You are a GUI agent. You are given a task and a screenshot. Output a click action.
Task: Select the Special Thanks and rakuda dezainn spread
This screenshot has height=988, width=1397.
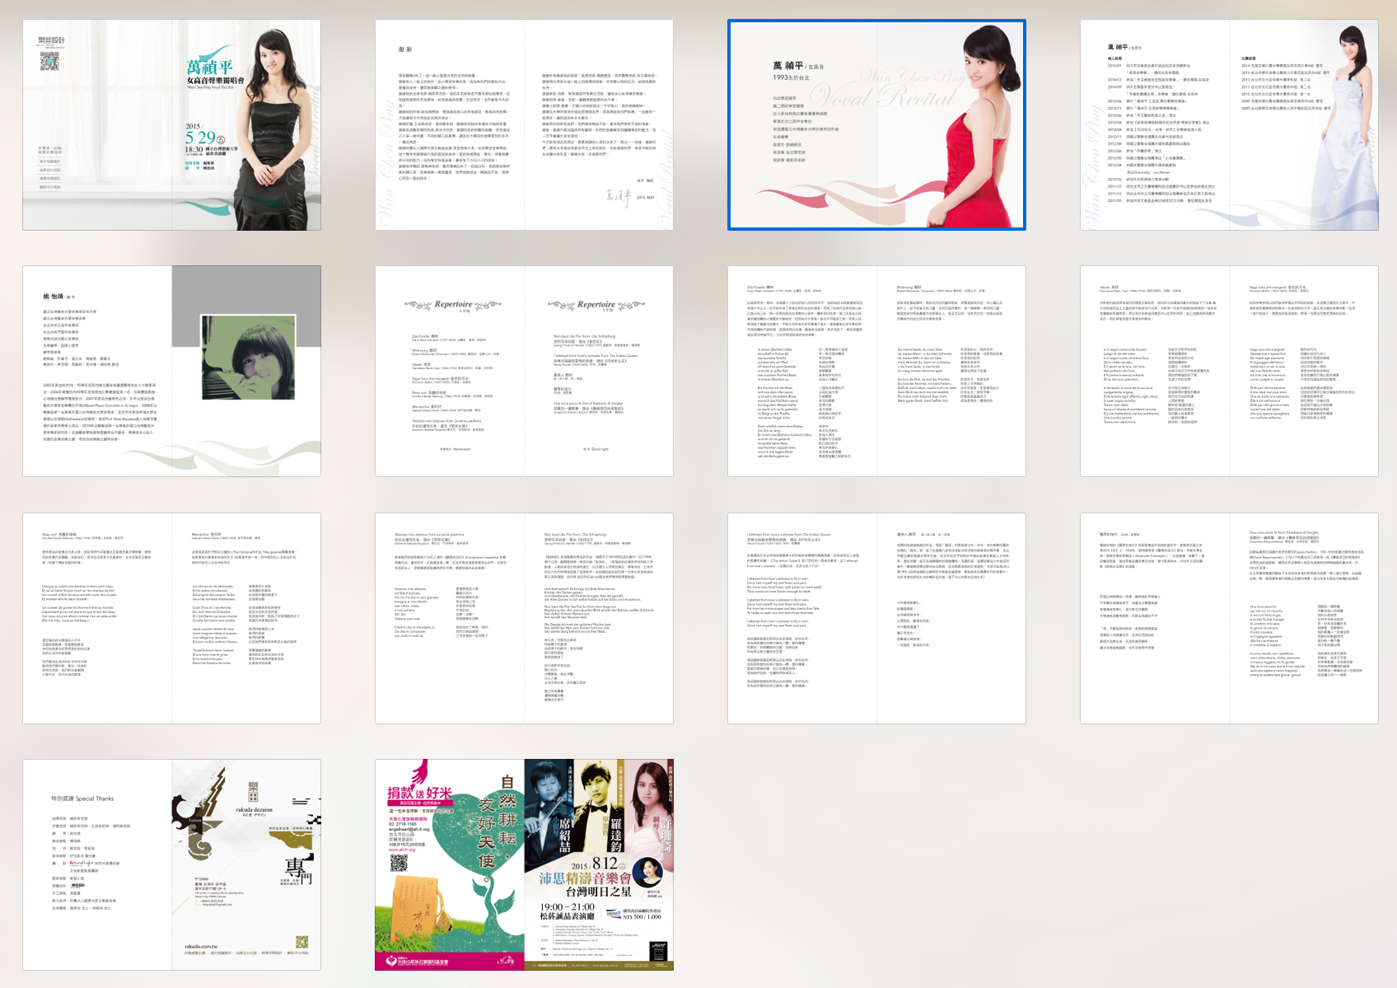[171, 864]
